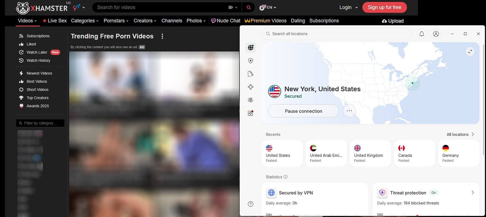Expand the map to full view

(470, 51)
